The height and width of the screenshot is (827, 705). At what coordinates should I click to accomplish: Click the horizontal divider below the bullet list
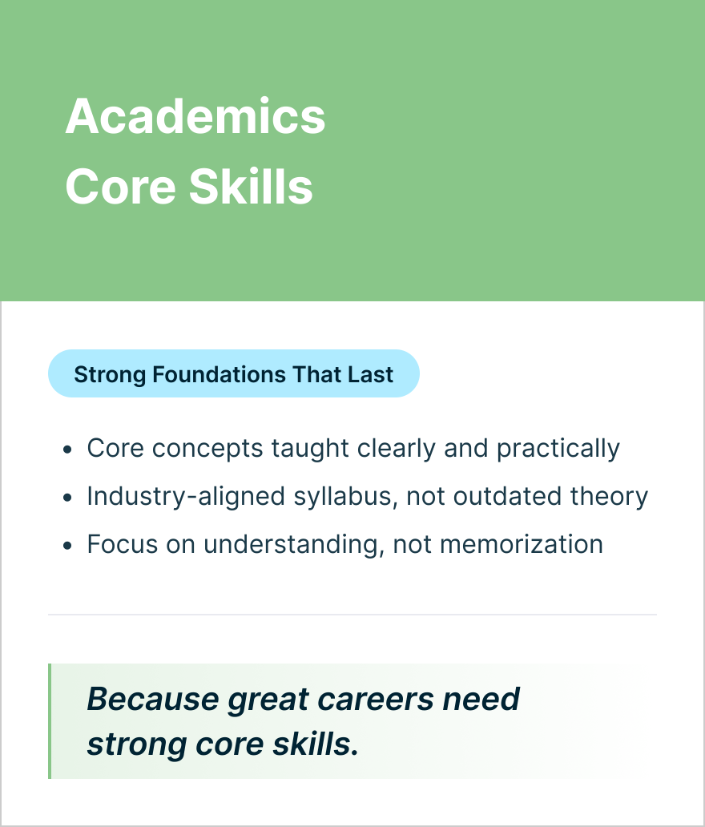(352, 615)
